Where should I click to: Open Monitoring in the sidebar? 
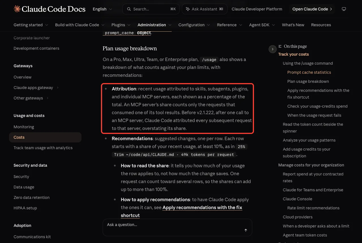coord(24,127)
